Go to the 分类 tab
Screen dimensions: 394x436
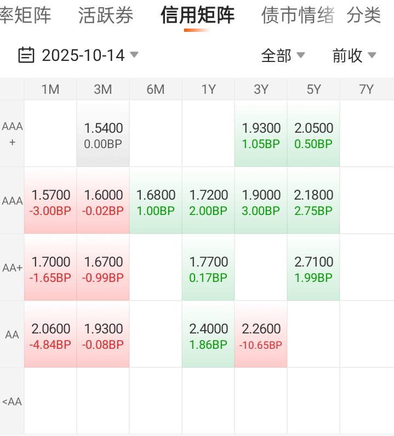pyautogui.click(x=364, y=15)
